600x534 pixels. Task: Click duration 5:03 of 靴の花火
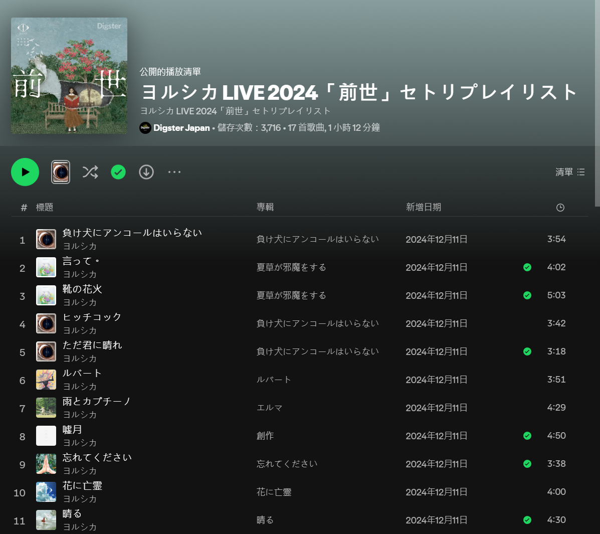556,295
